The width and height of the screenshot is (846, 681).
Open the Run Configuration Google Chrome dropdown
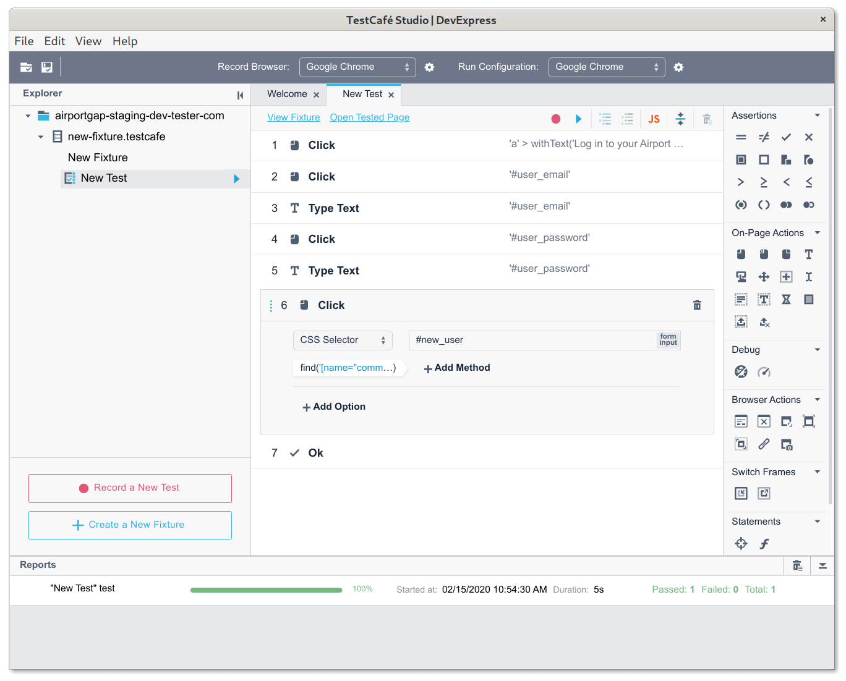pyautogui.click(x=607, y=67)
